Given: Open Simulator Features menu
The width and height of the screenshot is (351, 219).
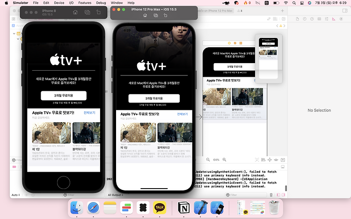Looking at the screenshot, I should (85, 3).
